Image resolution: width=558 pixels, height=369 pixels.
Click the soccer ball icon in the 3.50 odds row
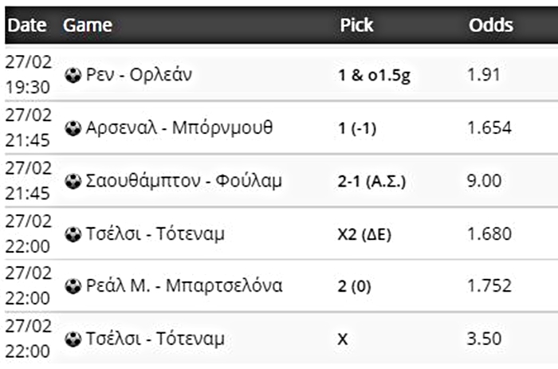[x=73, y=339]
